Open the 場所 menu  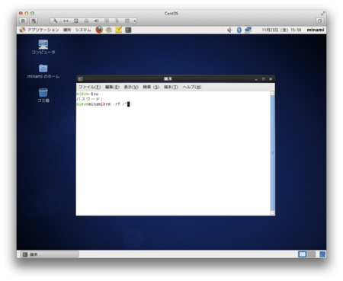tap(67, 30)
